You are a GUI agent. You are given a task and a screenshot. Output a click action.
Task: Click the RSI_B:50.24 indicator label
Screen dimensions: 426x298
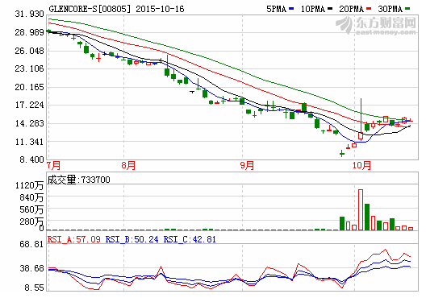coord(132,239)
